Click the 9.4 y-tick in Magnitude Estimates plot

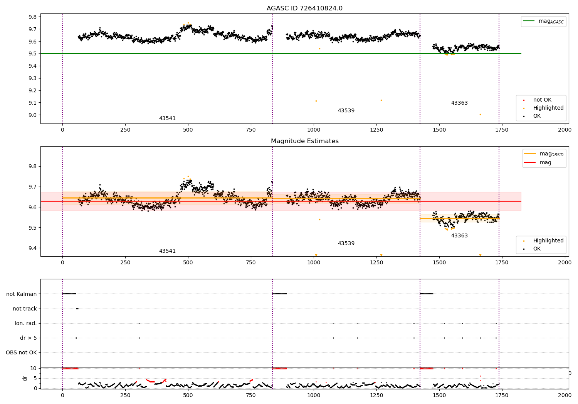[x=32, y=248]
